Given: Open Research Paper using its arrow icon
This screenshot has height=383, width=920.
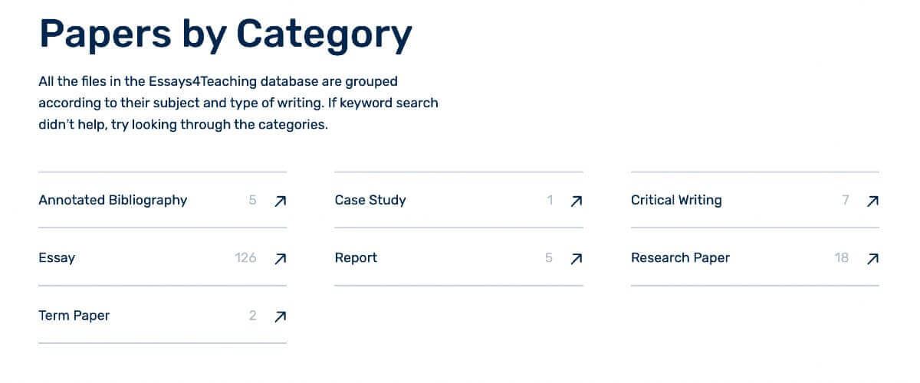Looking at the screenshot, I should pyautogui.click(x=872, y=258).
